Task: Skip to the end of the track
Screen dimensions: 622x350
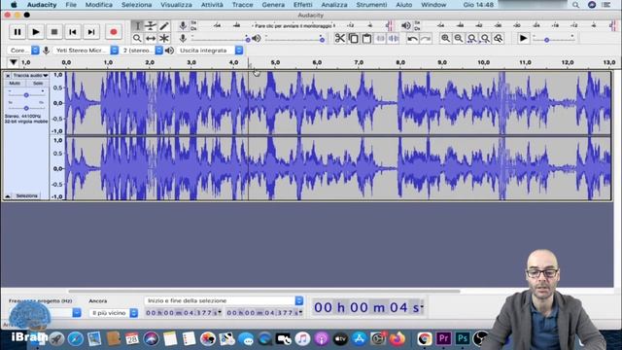Action: (91, 32)
